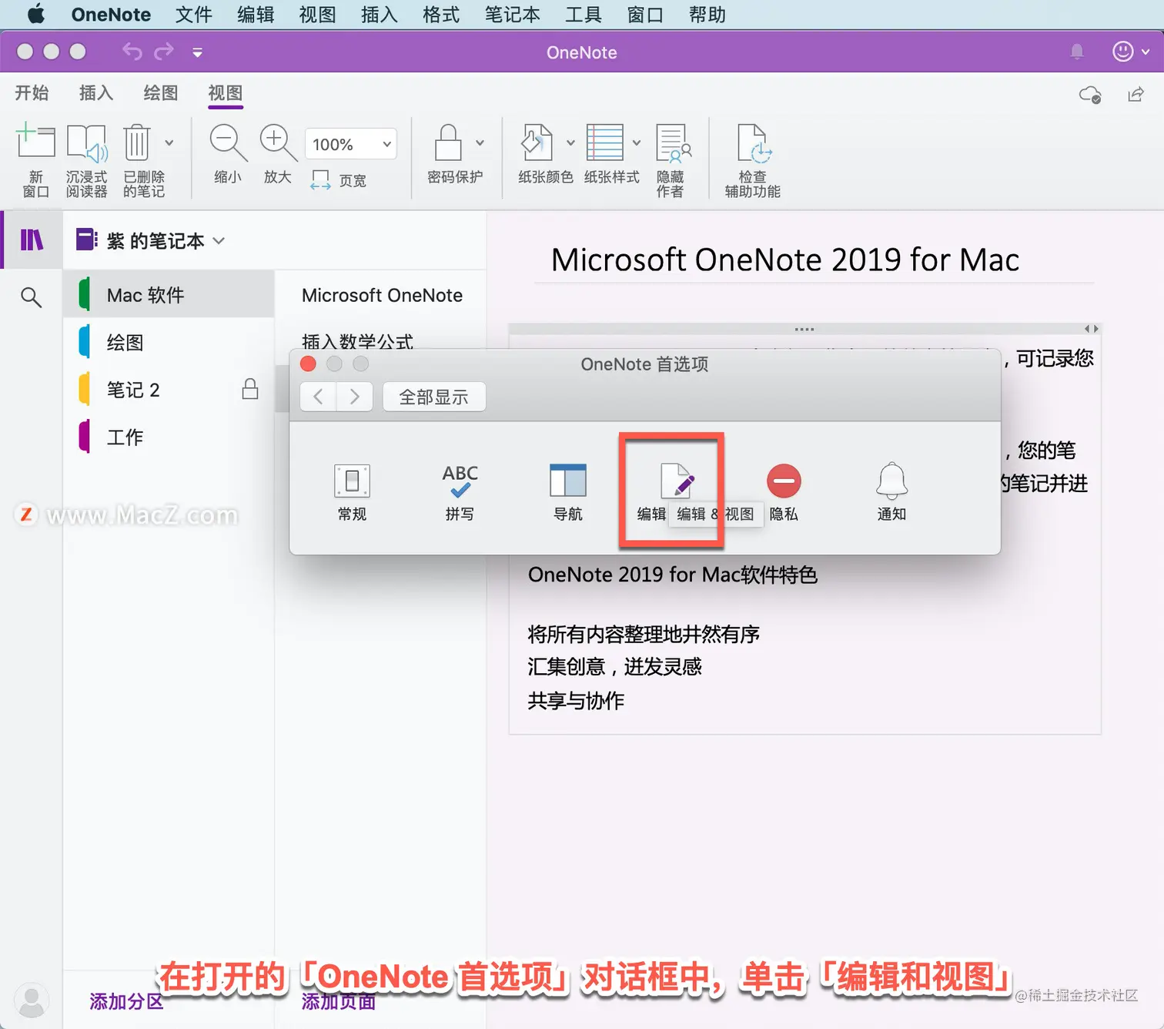Viewport: 1164px width, 1029px height.
Task: Open the Microsoft OneNote page in list
Action: (x=381, y=295)
